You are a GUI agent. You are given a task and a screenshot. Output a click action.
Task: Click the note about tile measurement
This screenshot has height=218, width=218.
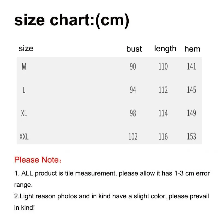tap(112, 173)
